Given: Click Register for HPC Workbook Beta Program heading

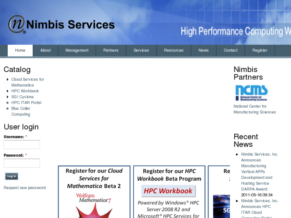Looking at the screenshot, I should coord(169,175).
